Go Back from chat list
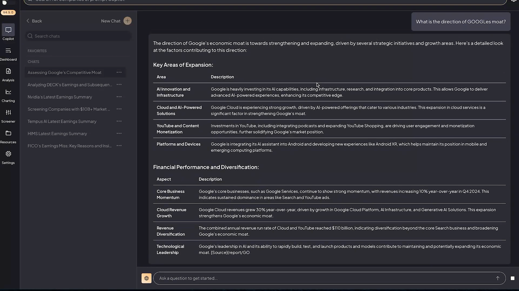The height and width of the screenshot is (291, 519). tap(34, 21)
